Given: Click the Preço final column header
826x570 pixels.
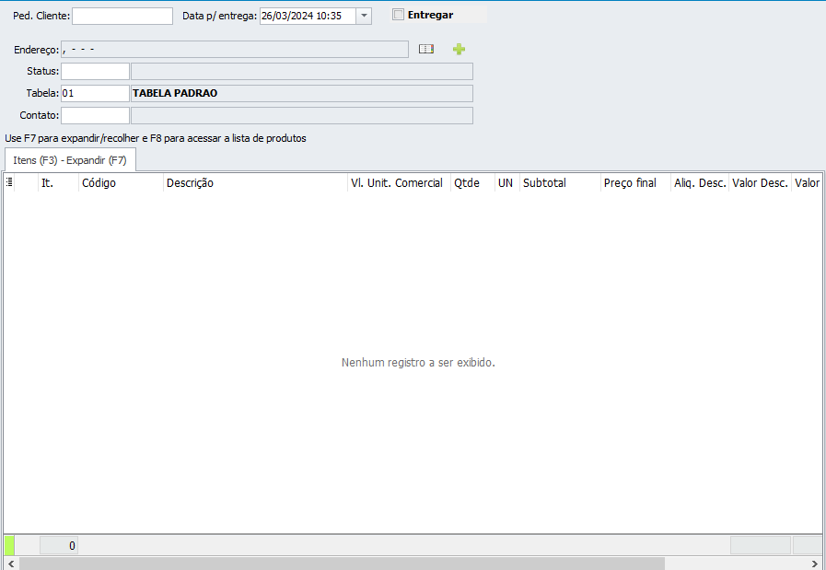Looking at the screenshot, I should coord(634,183).
